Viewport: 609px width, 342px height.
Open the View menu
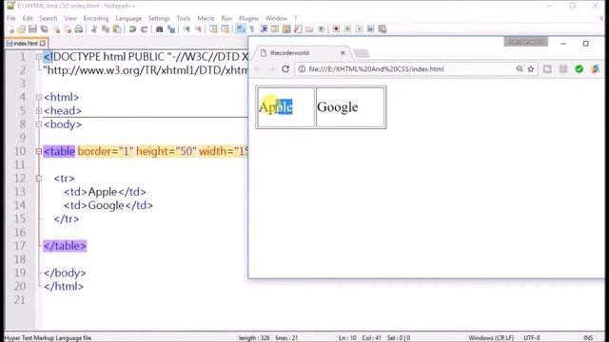pos(70,18)
